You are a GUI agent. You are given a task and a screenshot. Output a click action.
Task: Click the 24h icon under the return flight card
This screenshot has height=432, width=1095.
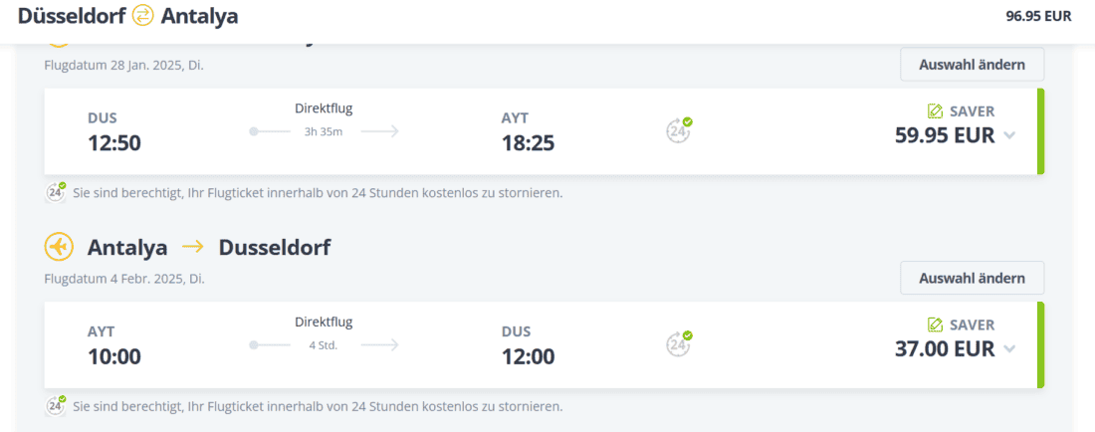coord(56,405)
